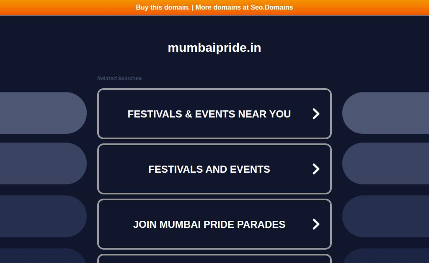429x263 pixels.
Task: Click the cut-off pill at the bottom-right corner
Action: coord(386,256)
